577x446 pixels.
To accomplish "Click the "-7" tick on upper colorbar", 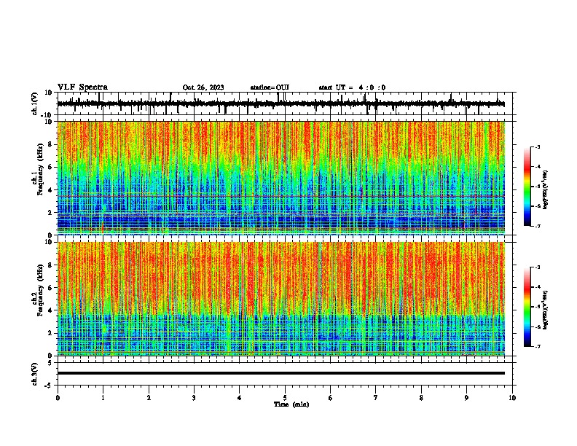I will (x=537, y=226).
